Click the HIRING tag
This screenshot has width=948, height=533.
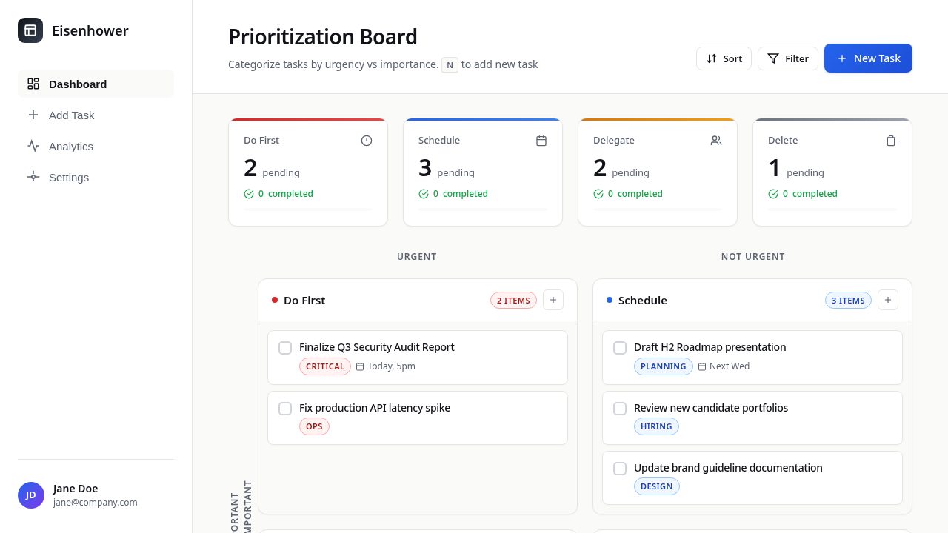click(x=656, y=426)
